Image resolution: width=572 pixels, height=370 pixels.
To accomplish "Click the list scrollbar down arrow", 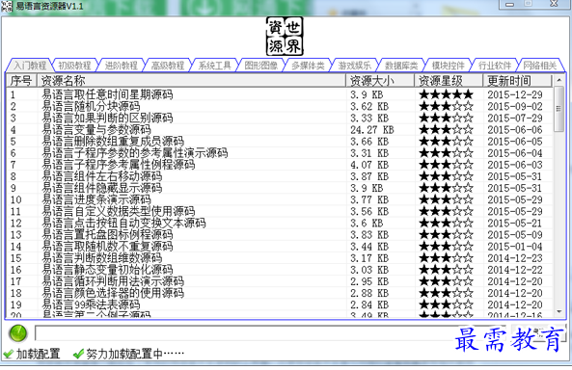I will point(558,311).
